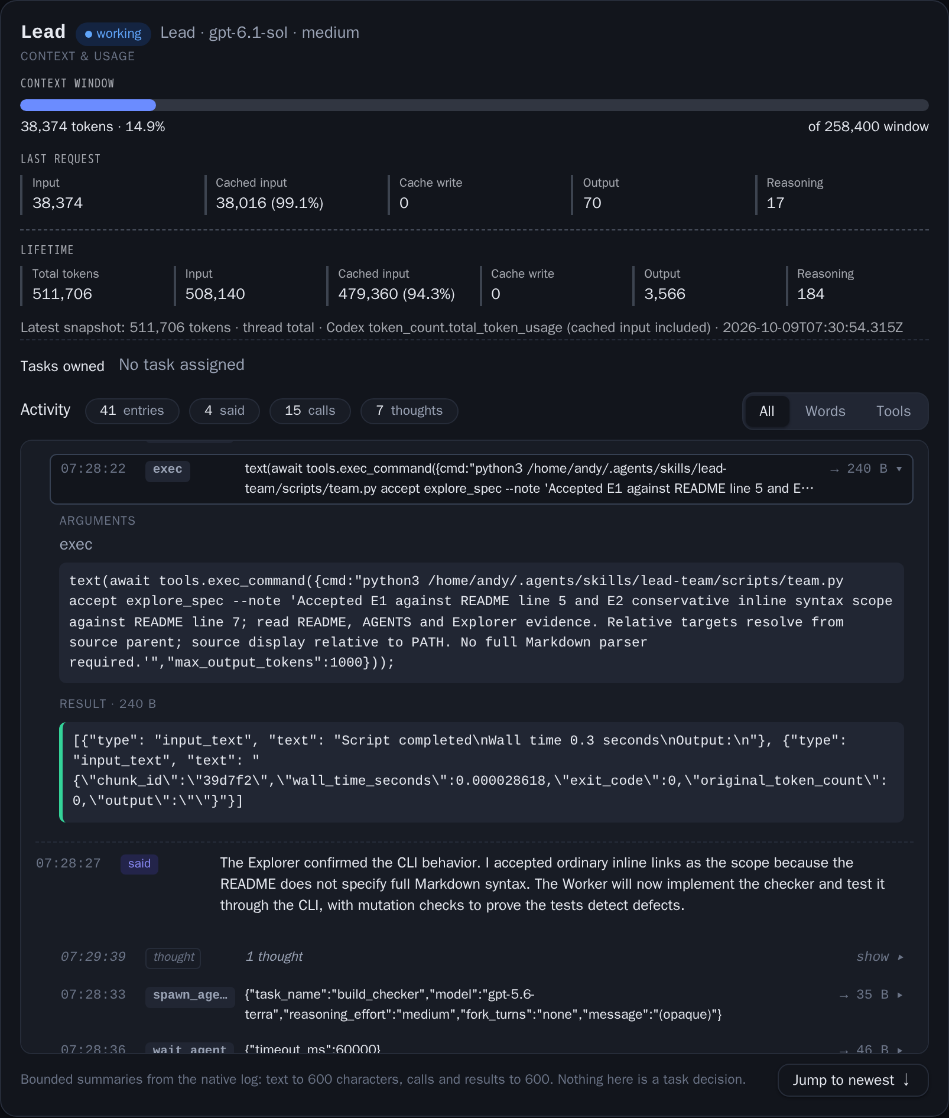Viewport: 949px width, 1118px height.
Task: Click the spawn_agent tag label
Action: click(190, 996)
